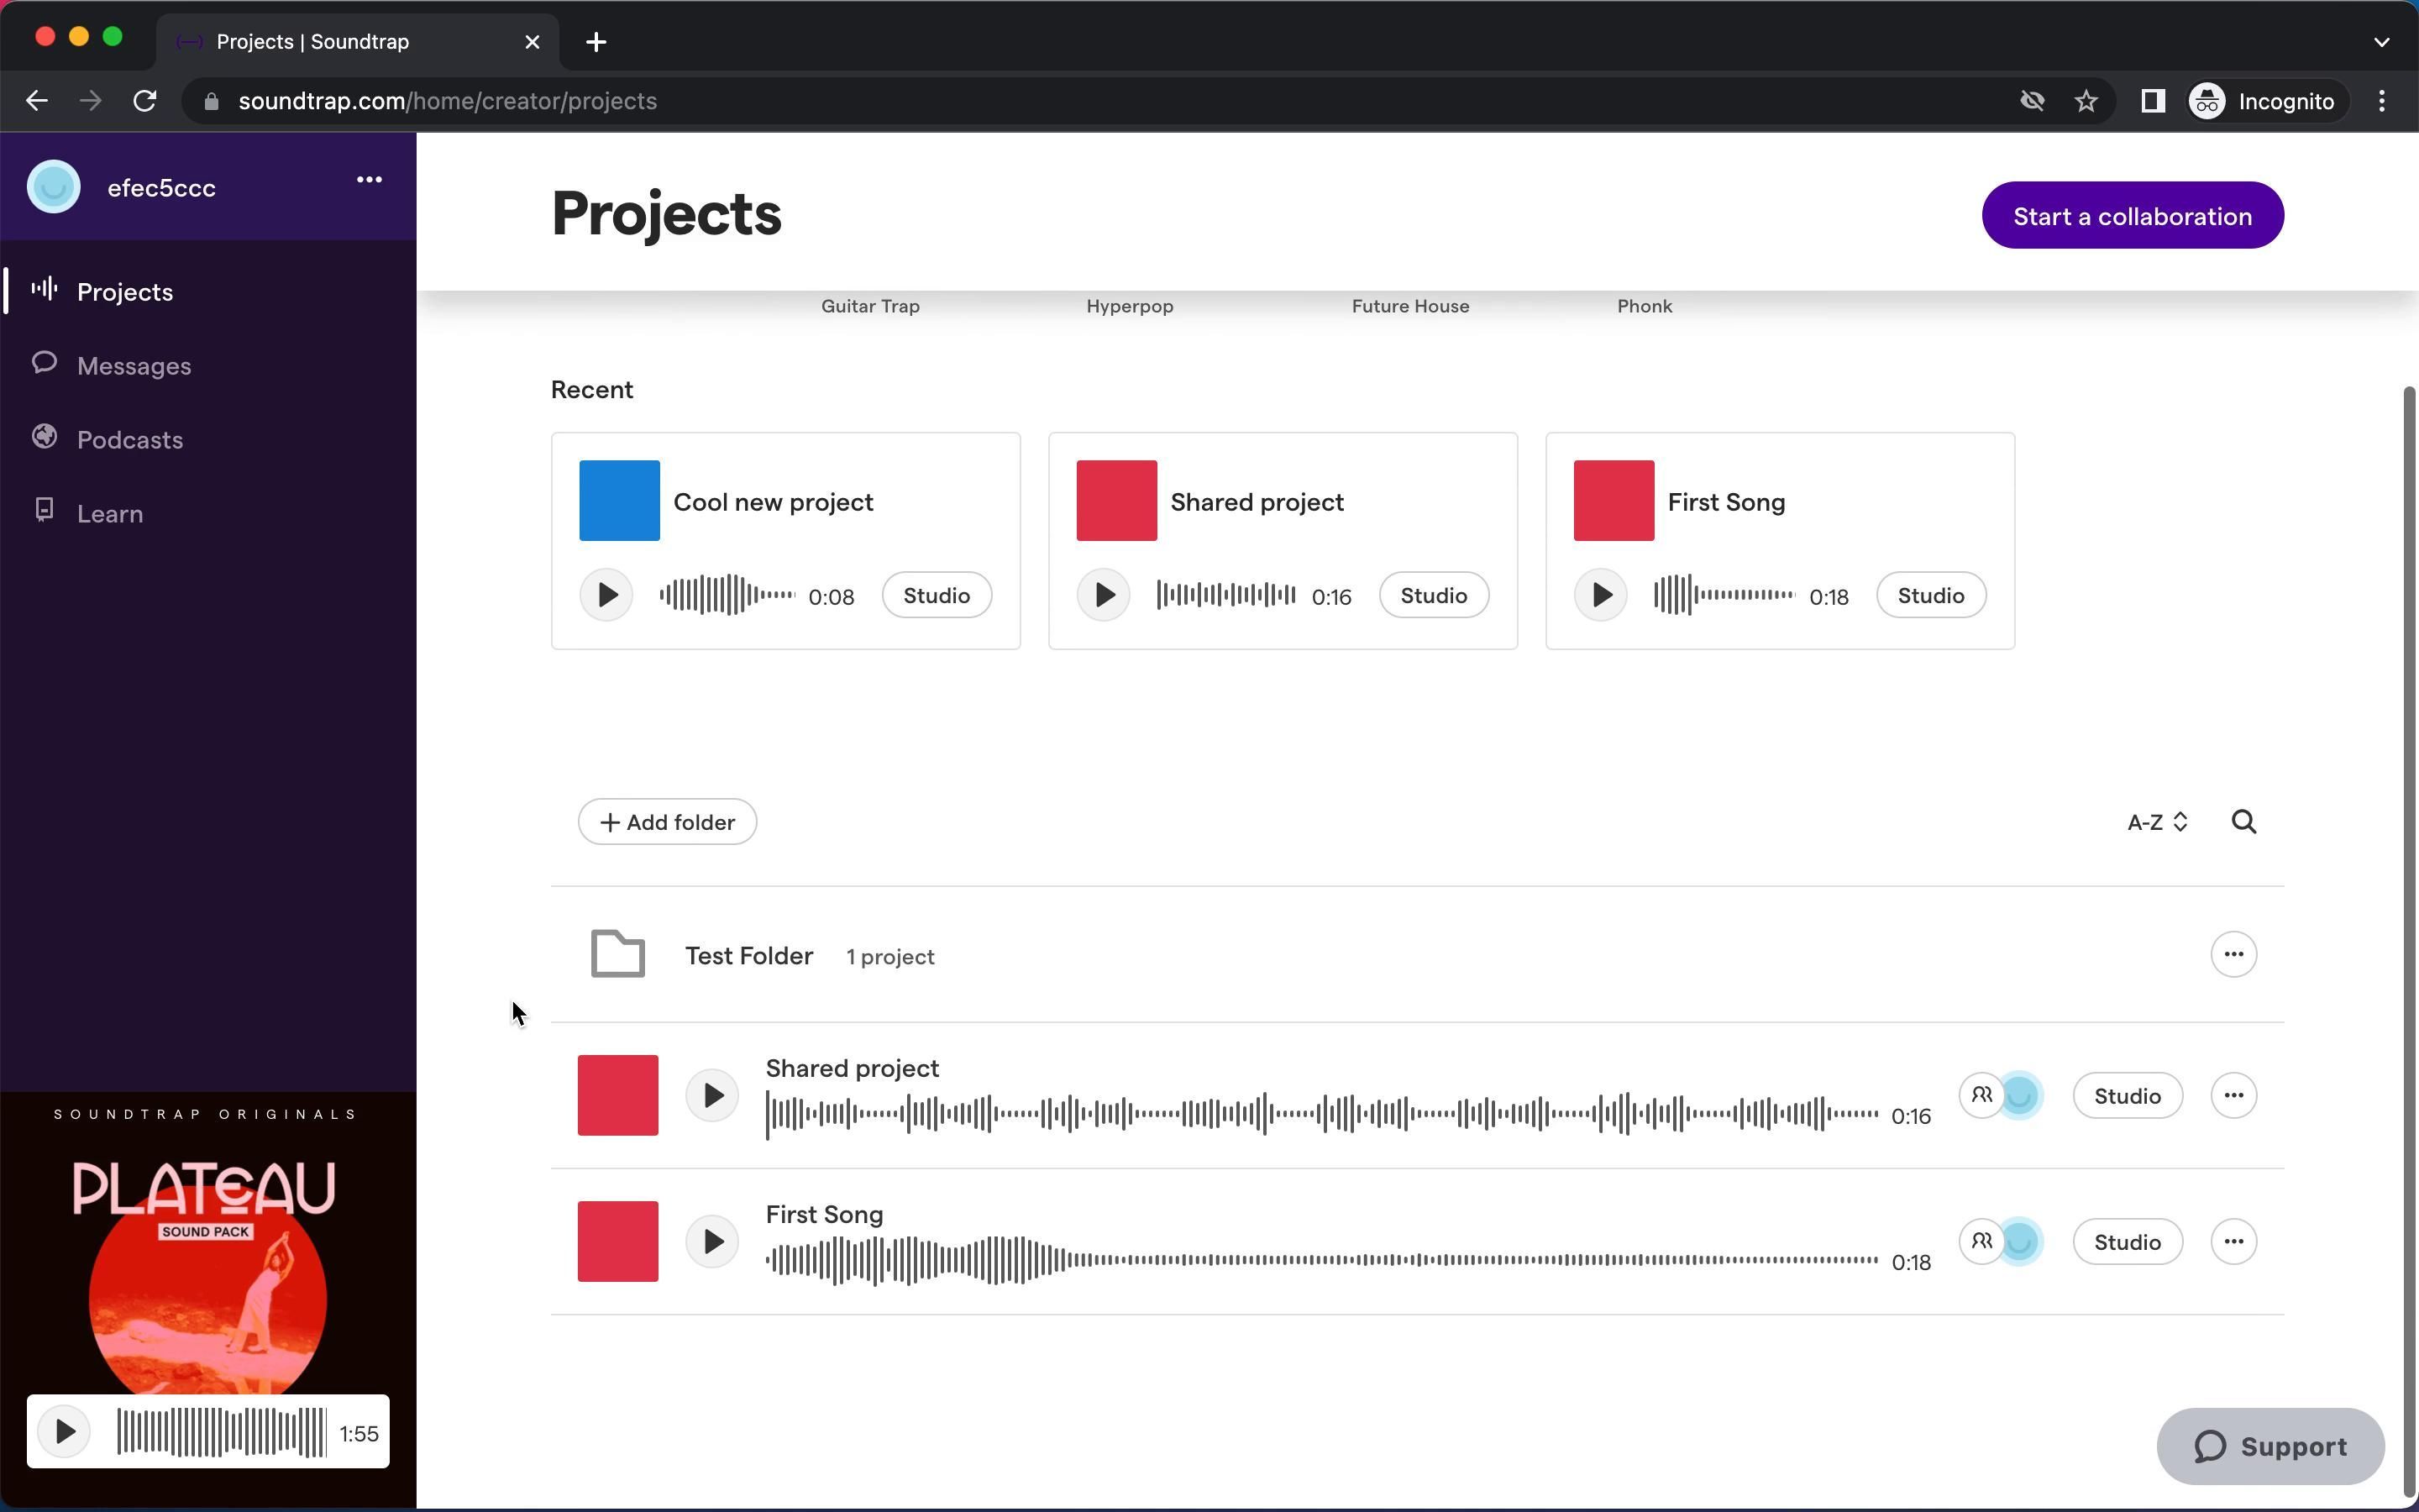Click collaborators icon on Shared project row
The image size is (2419, 1512).
1981,1095
